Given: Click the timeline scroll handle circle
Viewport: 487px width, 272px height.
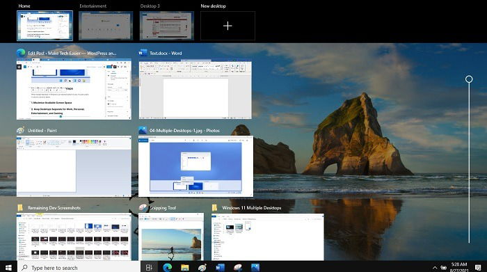Looking at the screenshot, I should click(x=469, y=79).
